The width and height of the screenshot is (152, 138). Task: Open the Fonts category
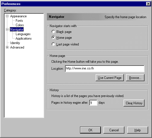pos(19,21)
